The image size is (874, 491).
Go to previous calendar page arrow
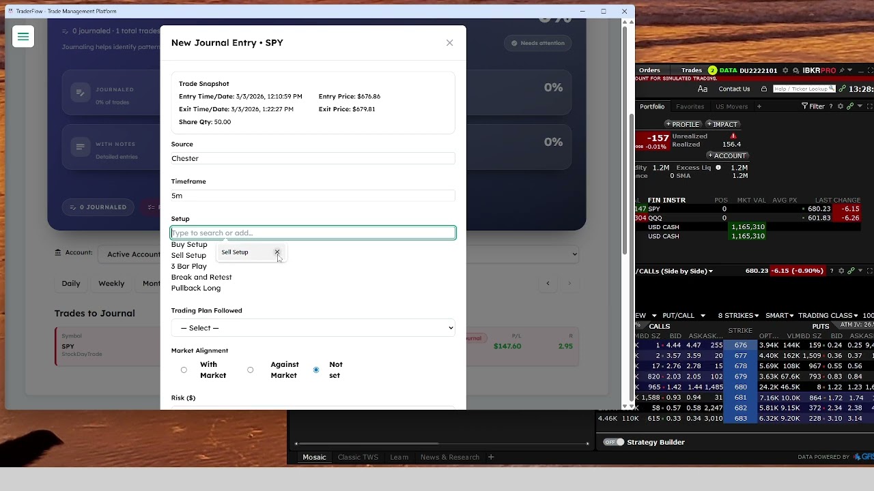pyautogui.click(x=548, y=283)
